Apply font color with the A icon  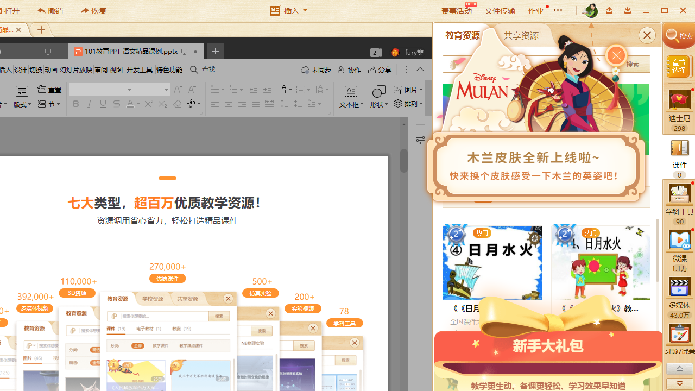(x=130, y=104)
